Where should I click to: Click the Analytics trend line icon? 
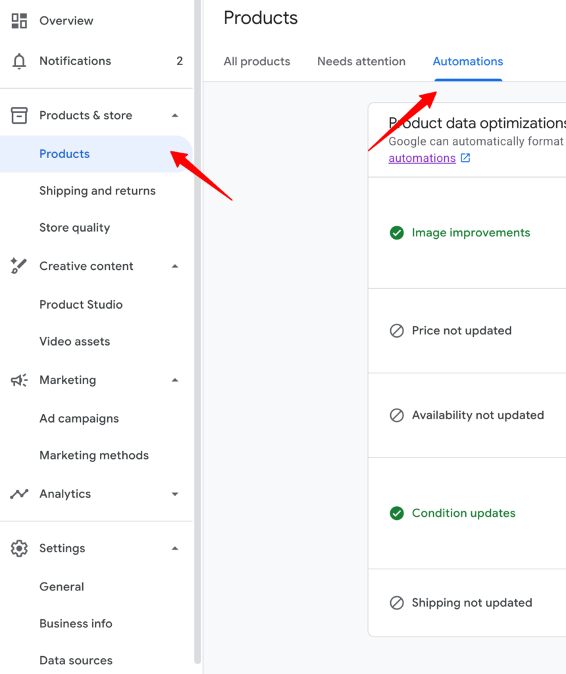pyautogui.click(x=19, y=494)
